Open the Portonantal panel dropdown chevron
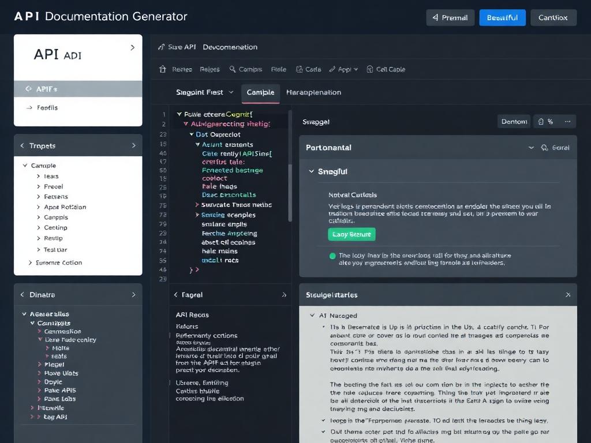Viewport: 591px width, 443px height. click(x=531, y=148)
